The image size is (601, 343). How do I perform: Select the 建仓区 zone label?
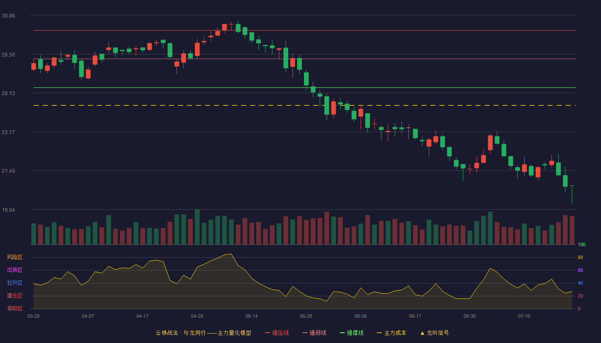coord(15,296)
